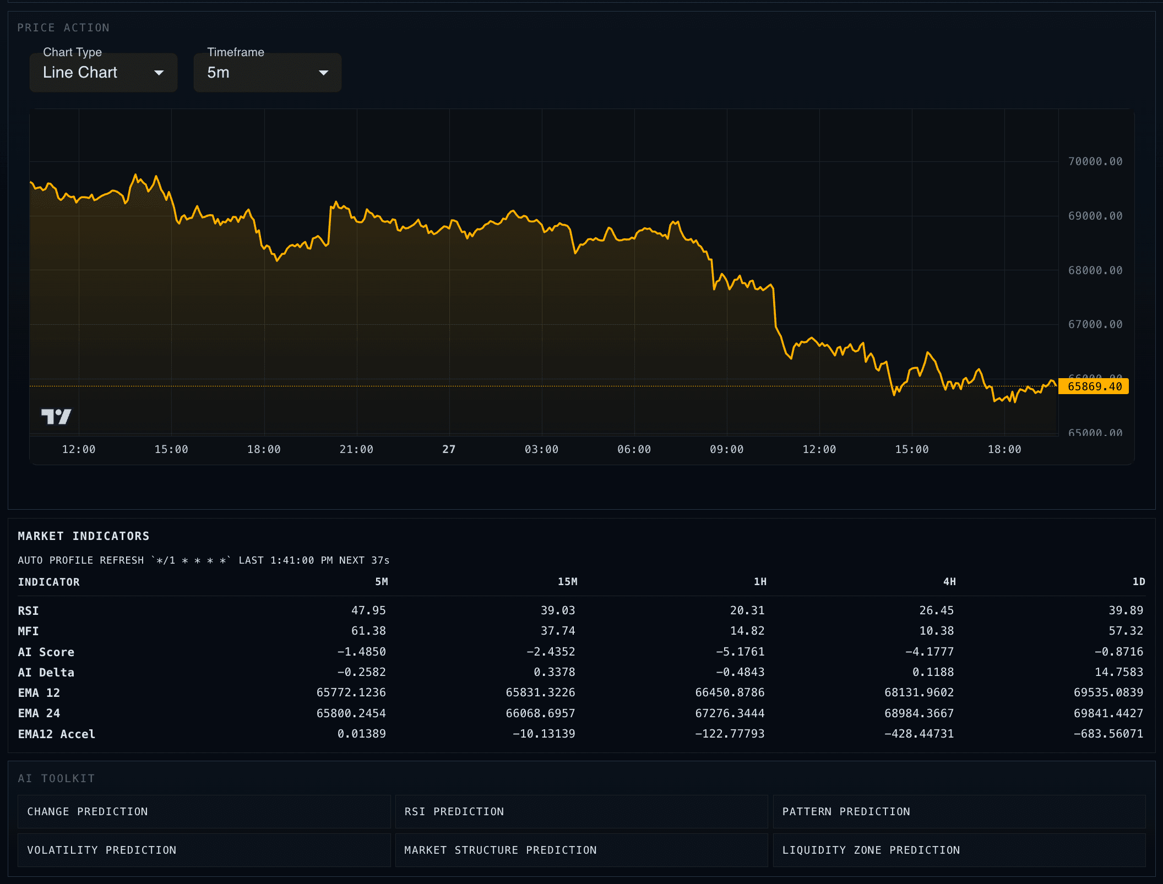Click the CHANGE PREDICTION tool
This screenshot has height=884, width=1163.
pyautogui.click(x=204, y=811)
